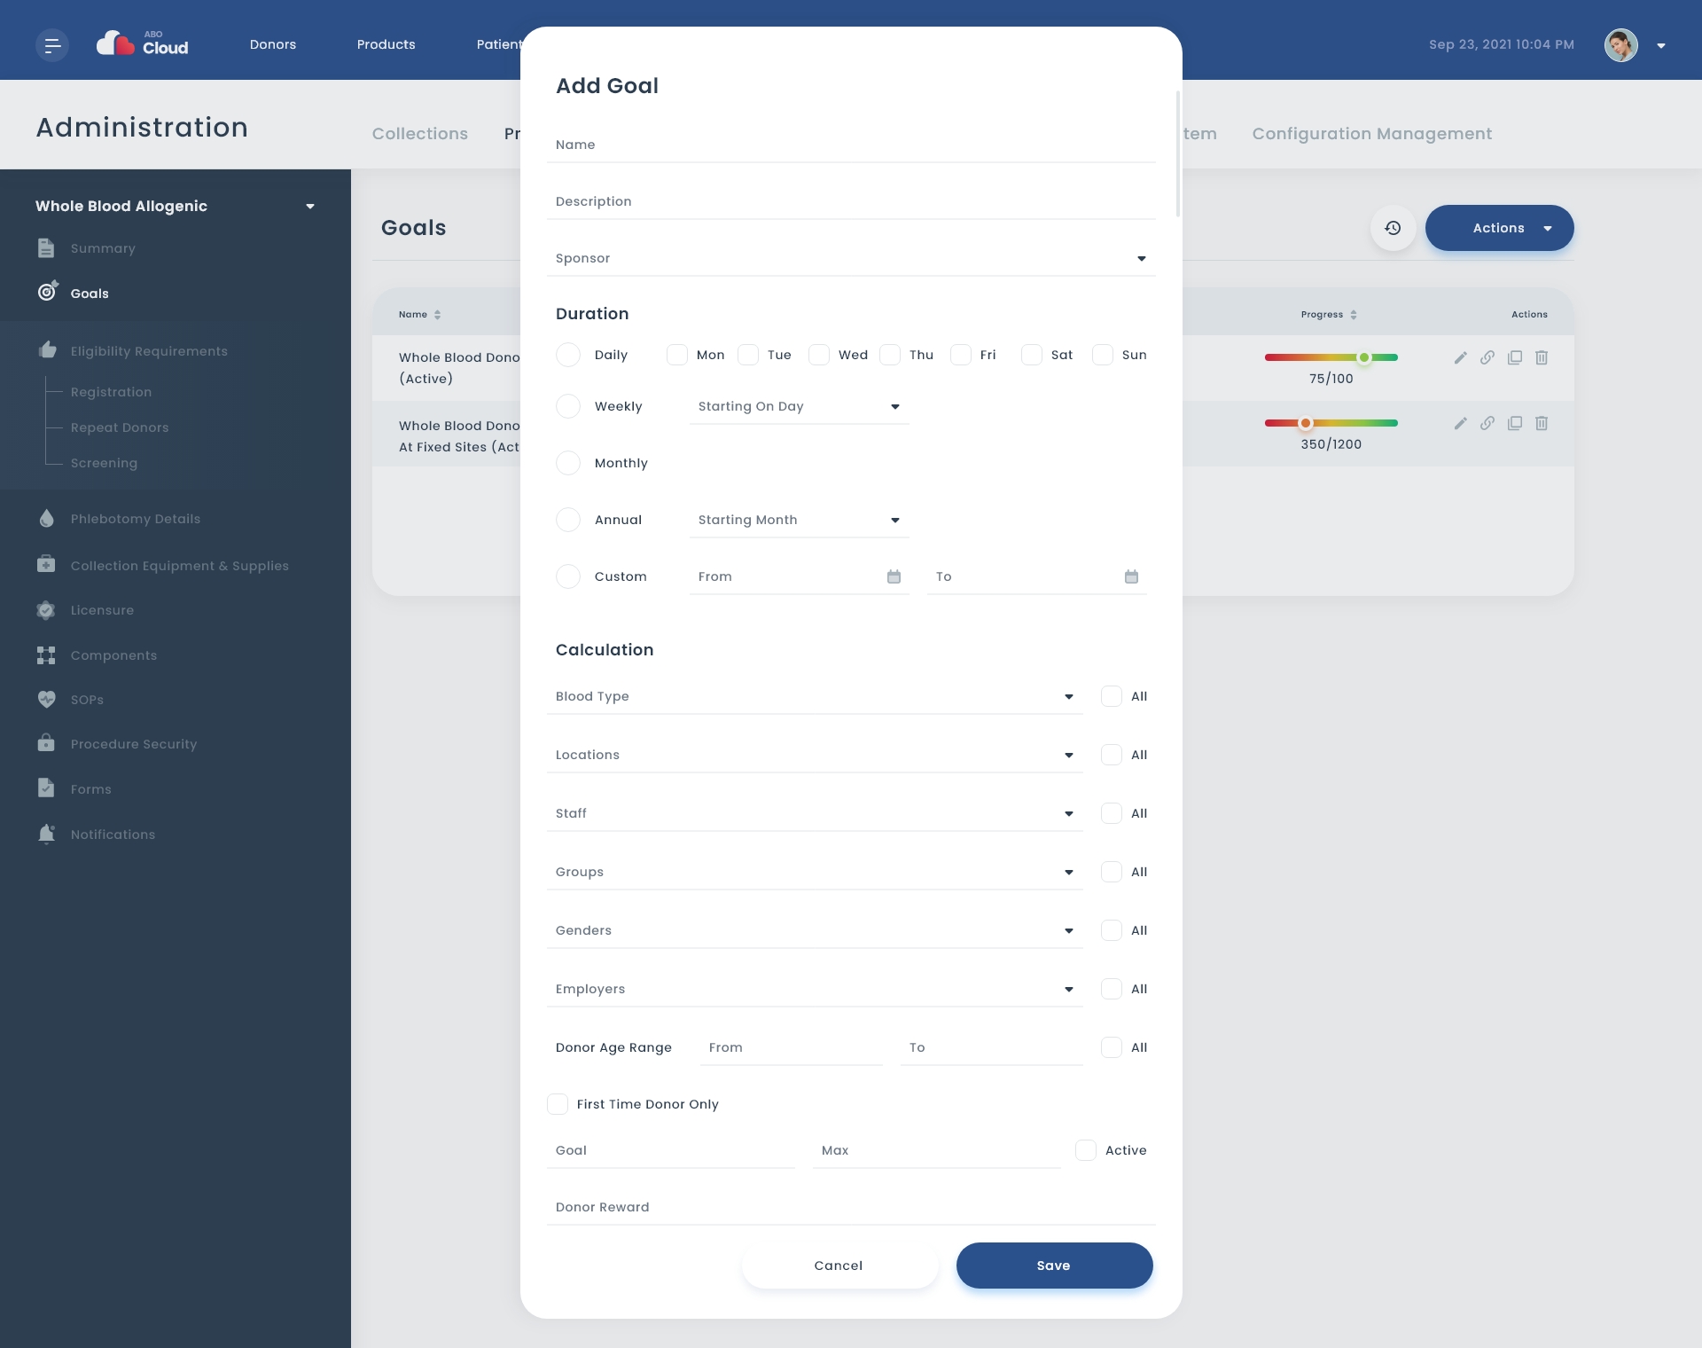Click the Components icon

pyautogui.click(x=46, y=654)
